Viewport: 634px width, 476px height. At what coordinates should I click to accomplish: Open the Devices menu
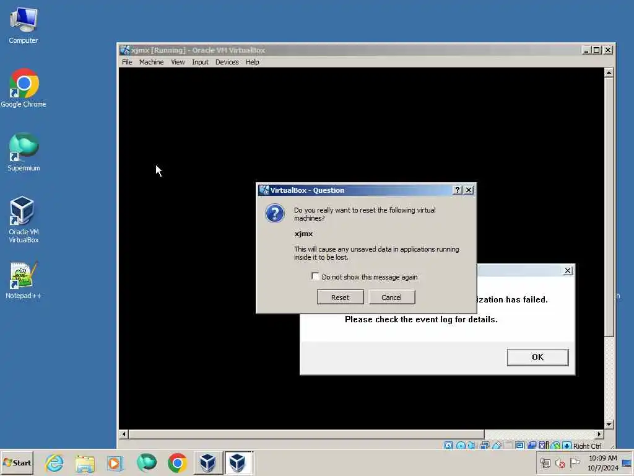tap(227, 62)
